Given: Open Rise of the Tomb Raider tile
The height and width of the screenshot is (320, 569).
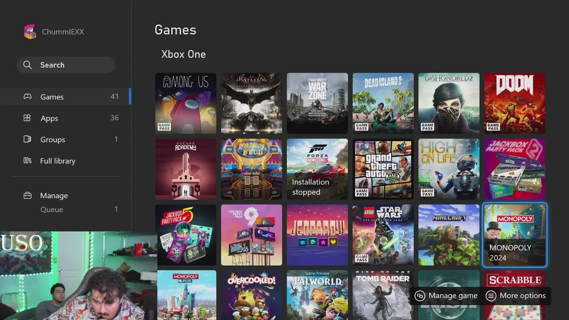Looking at the screenshot, I should [x=383, y=295].
